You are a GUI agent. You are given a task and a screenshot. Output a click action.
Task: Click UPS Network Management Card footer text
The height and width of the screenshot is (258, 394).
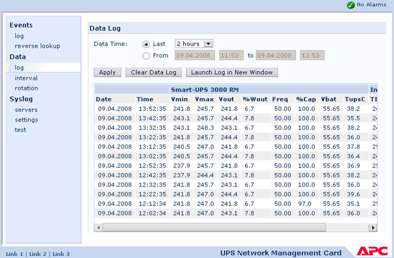point(281,253)
